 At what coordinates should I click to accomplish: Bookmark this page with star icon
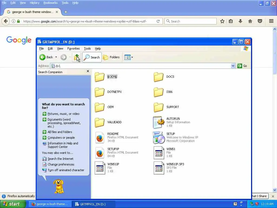(x=222, y=21)
